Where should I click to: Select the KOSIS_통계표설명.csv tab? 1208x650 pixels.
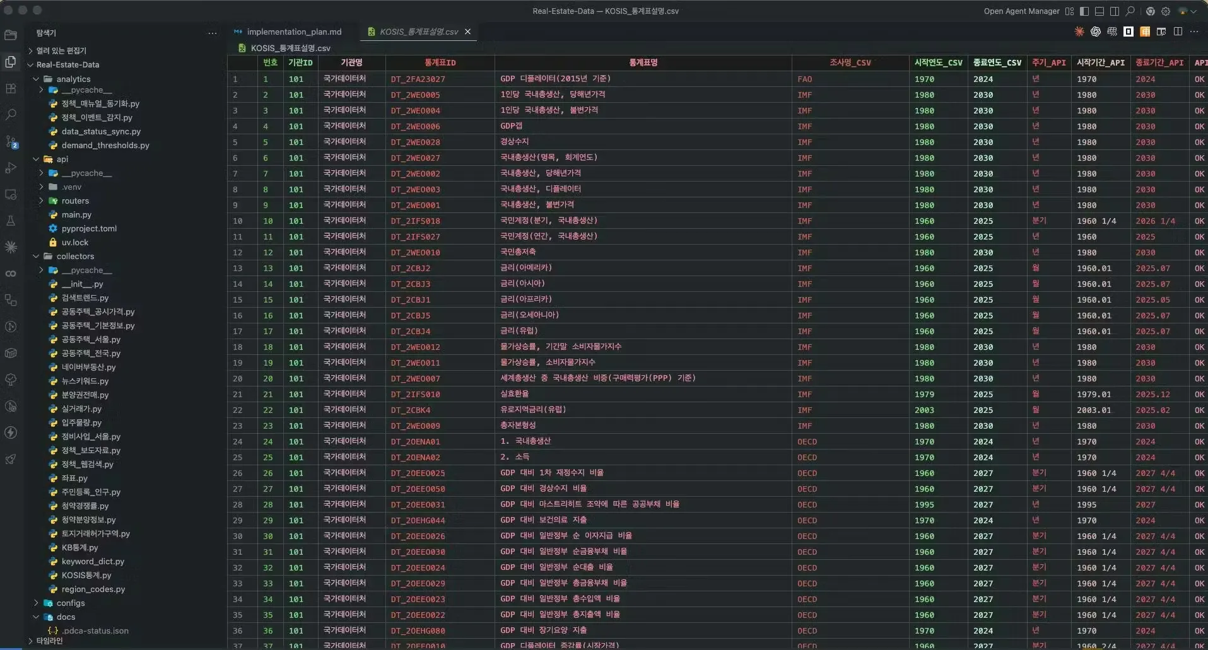coord(418,32)
